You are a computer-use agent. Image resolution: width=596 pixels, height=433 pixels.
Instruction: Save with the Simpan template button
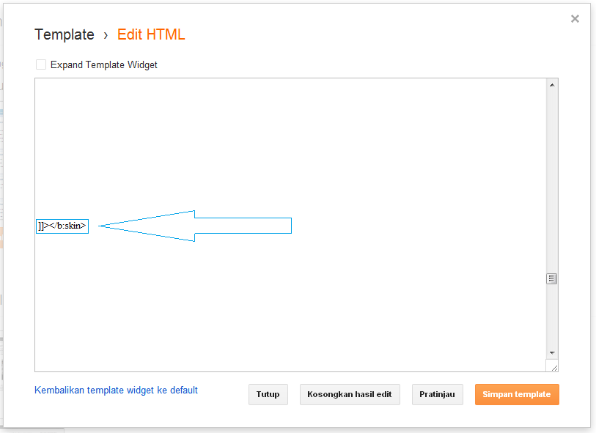click(517, 394)
